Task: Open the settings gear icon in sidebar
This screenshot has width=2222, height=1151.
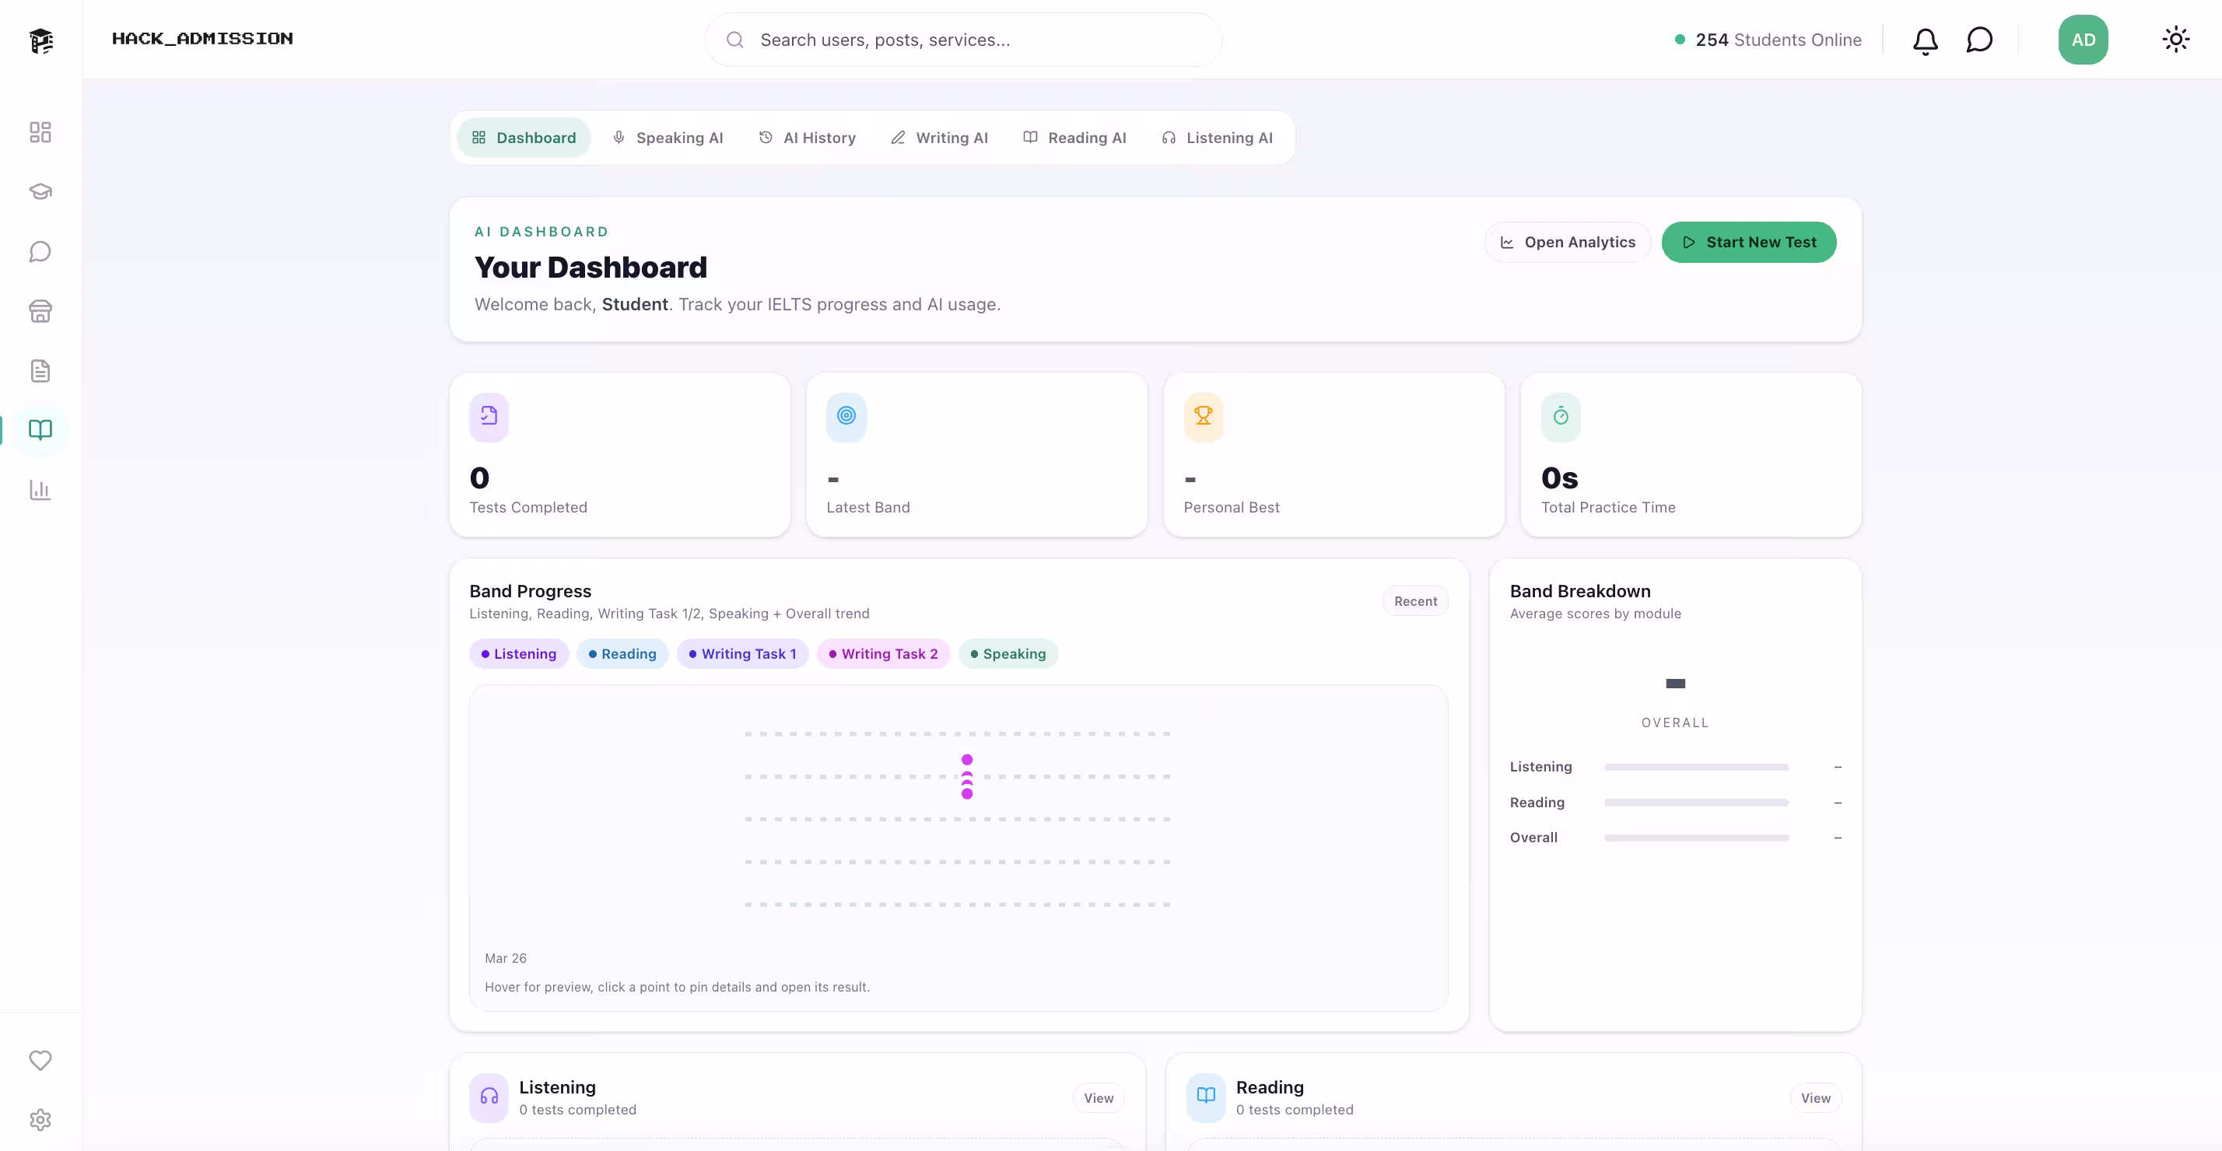Action: (x=40, y=1119)
